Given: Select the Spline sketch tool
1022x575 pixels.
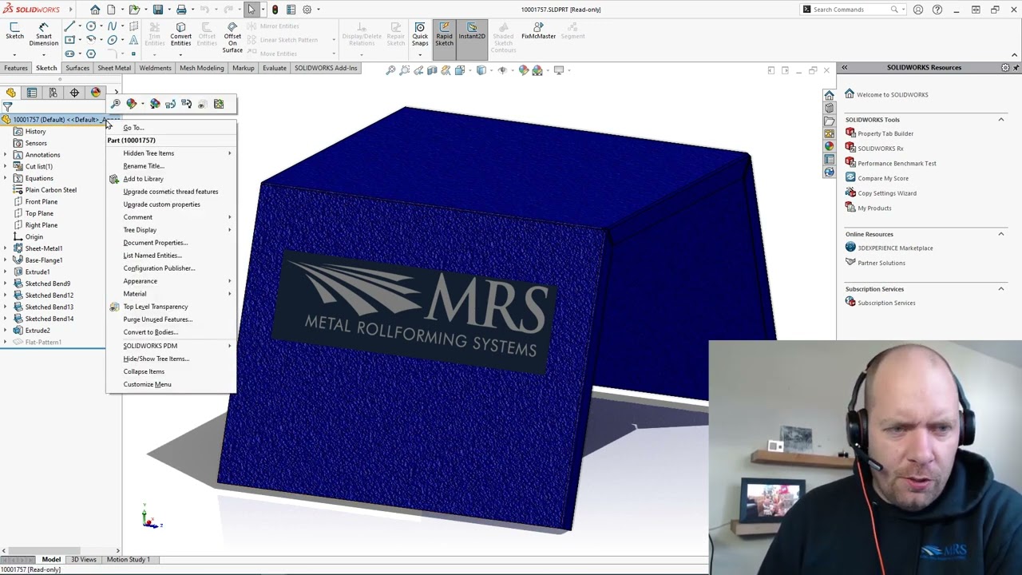Looking at the screenshot, I should tap(112, 26).
